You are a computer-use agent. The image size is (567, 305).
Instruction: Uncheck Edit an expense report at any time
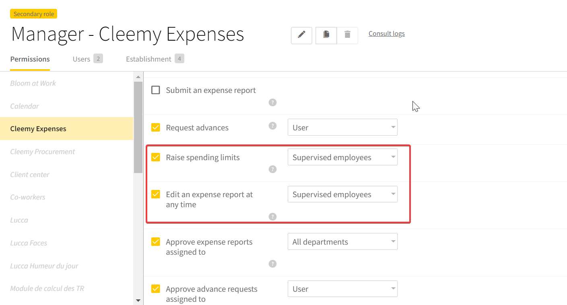pyautogui.click(x=155, y=194)
